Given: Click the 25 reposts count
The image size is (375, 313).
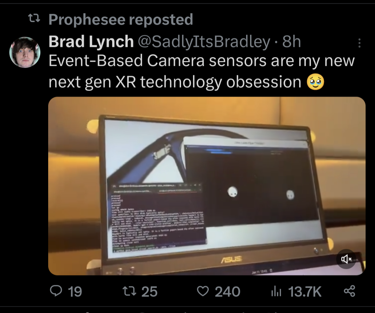Looking at the screenshot, I should point(149,292).
